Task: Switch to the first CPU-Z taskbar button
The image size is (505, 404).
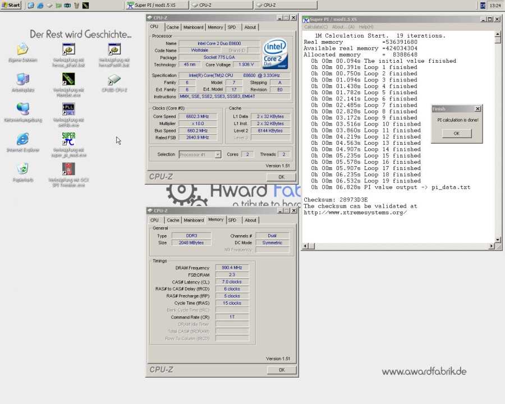Action: tap(222, 5)
